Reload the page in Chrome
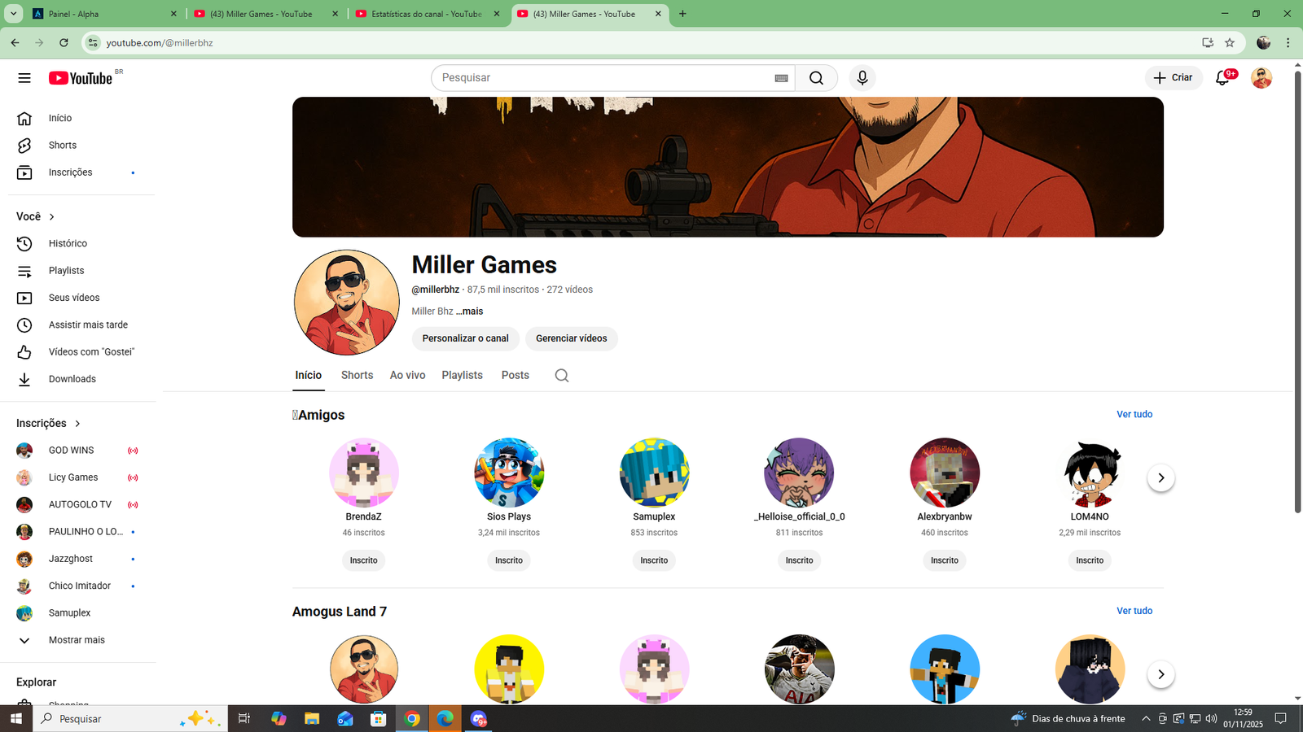1303x732 pixels. (64, 43)
